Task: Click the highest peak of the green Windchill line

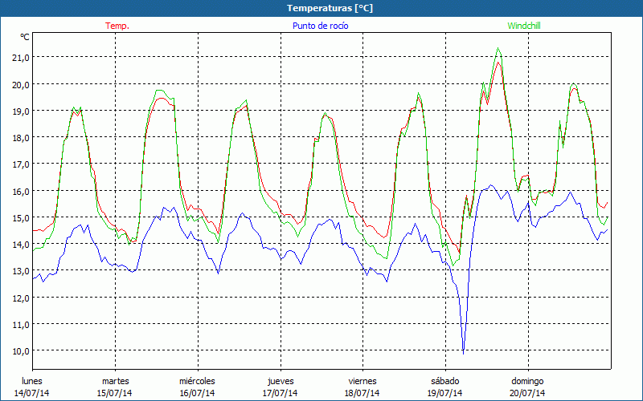Action: coord(498,48)
